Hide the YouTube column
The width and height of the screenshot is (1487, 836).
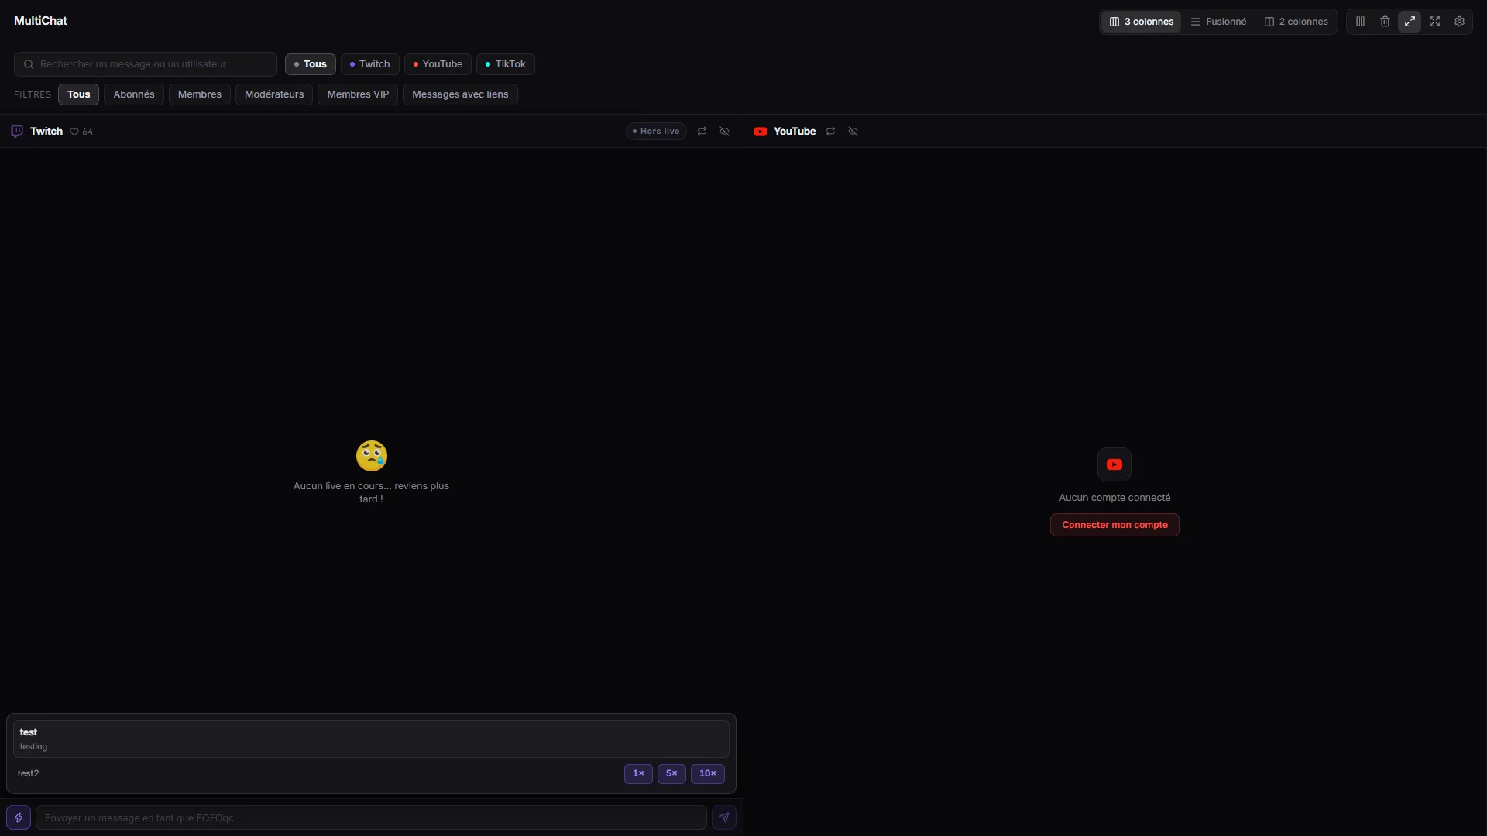853,132
